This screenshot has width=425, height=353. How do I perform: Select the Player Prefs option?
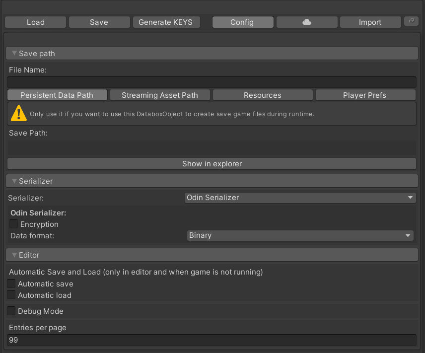[364, 95]
